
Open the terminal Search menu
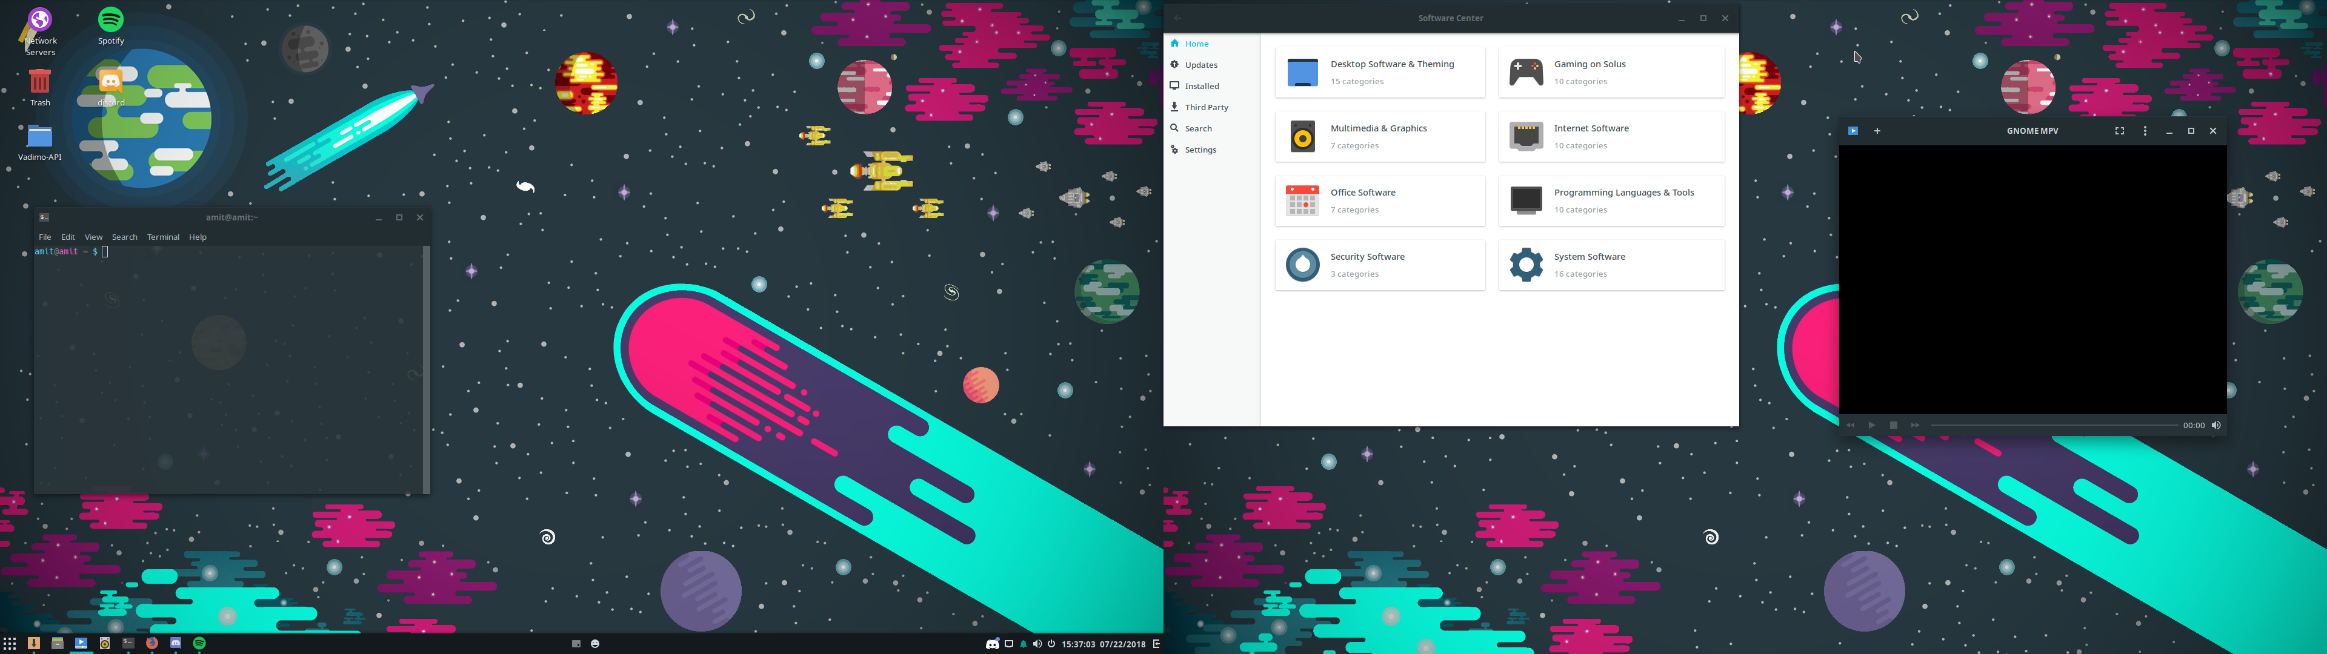pos(125,237)
